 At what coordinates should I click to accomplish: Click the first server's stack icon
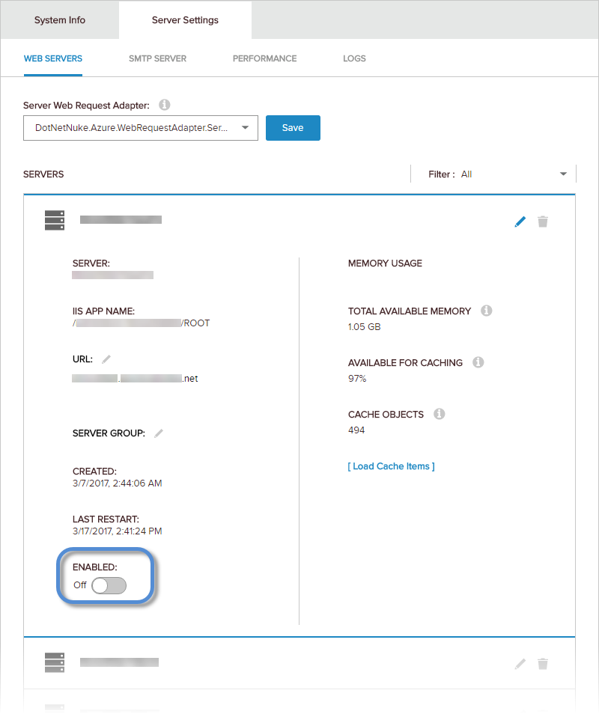click(55, 220)
